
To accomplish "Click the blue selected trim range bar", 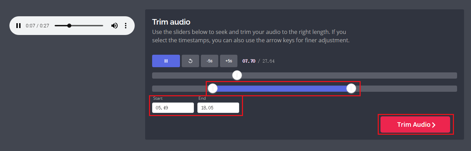I will 282,89.
